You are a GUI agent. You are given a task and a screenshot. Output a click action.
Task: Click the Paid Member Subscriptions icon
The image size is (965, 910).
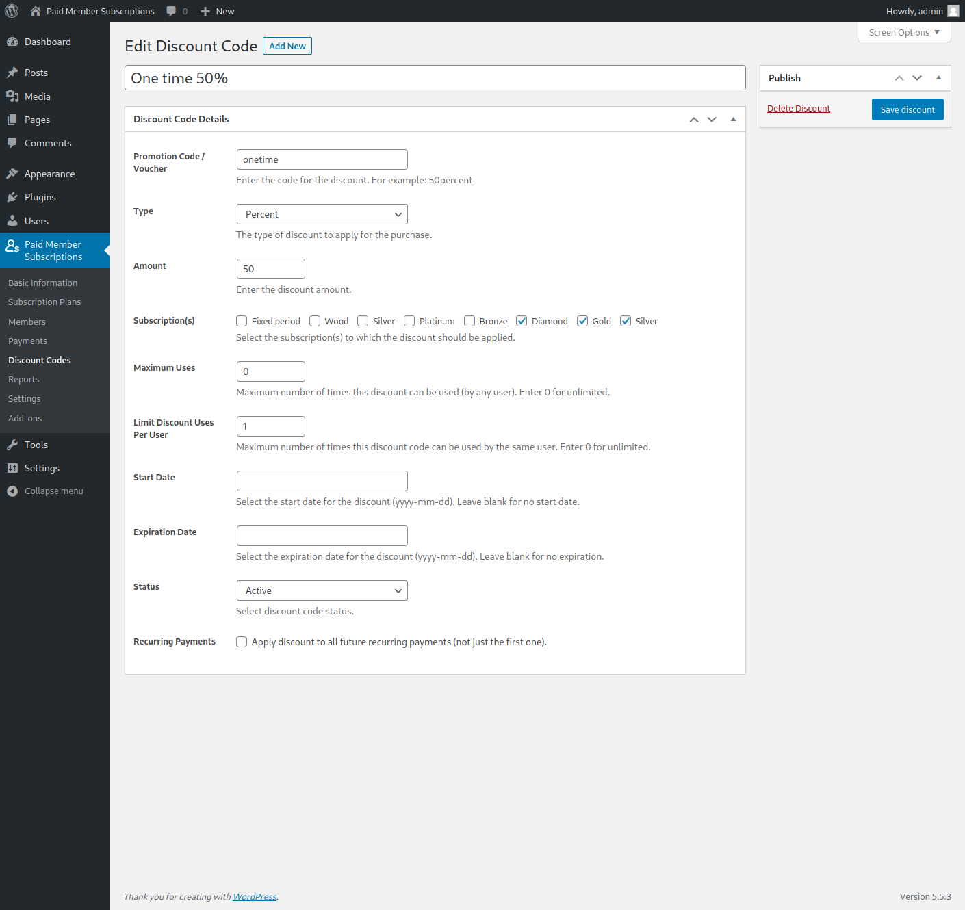[x=12, y=246]
